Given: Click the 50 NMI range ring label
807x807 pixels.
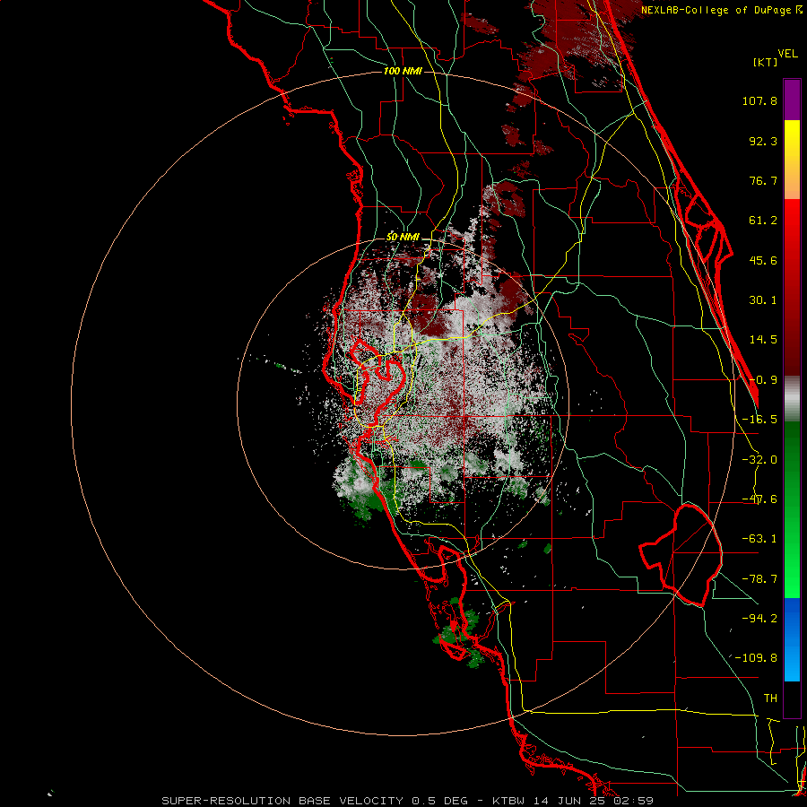Looking at the screenshot, I should [403, 238].
